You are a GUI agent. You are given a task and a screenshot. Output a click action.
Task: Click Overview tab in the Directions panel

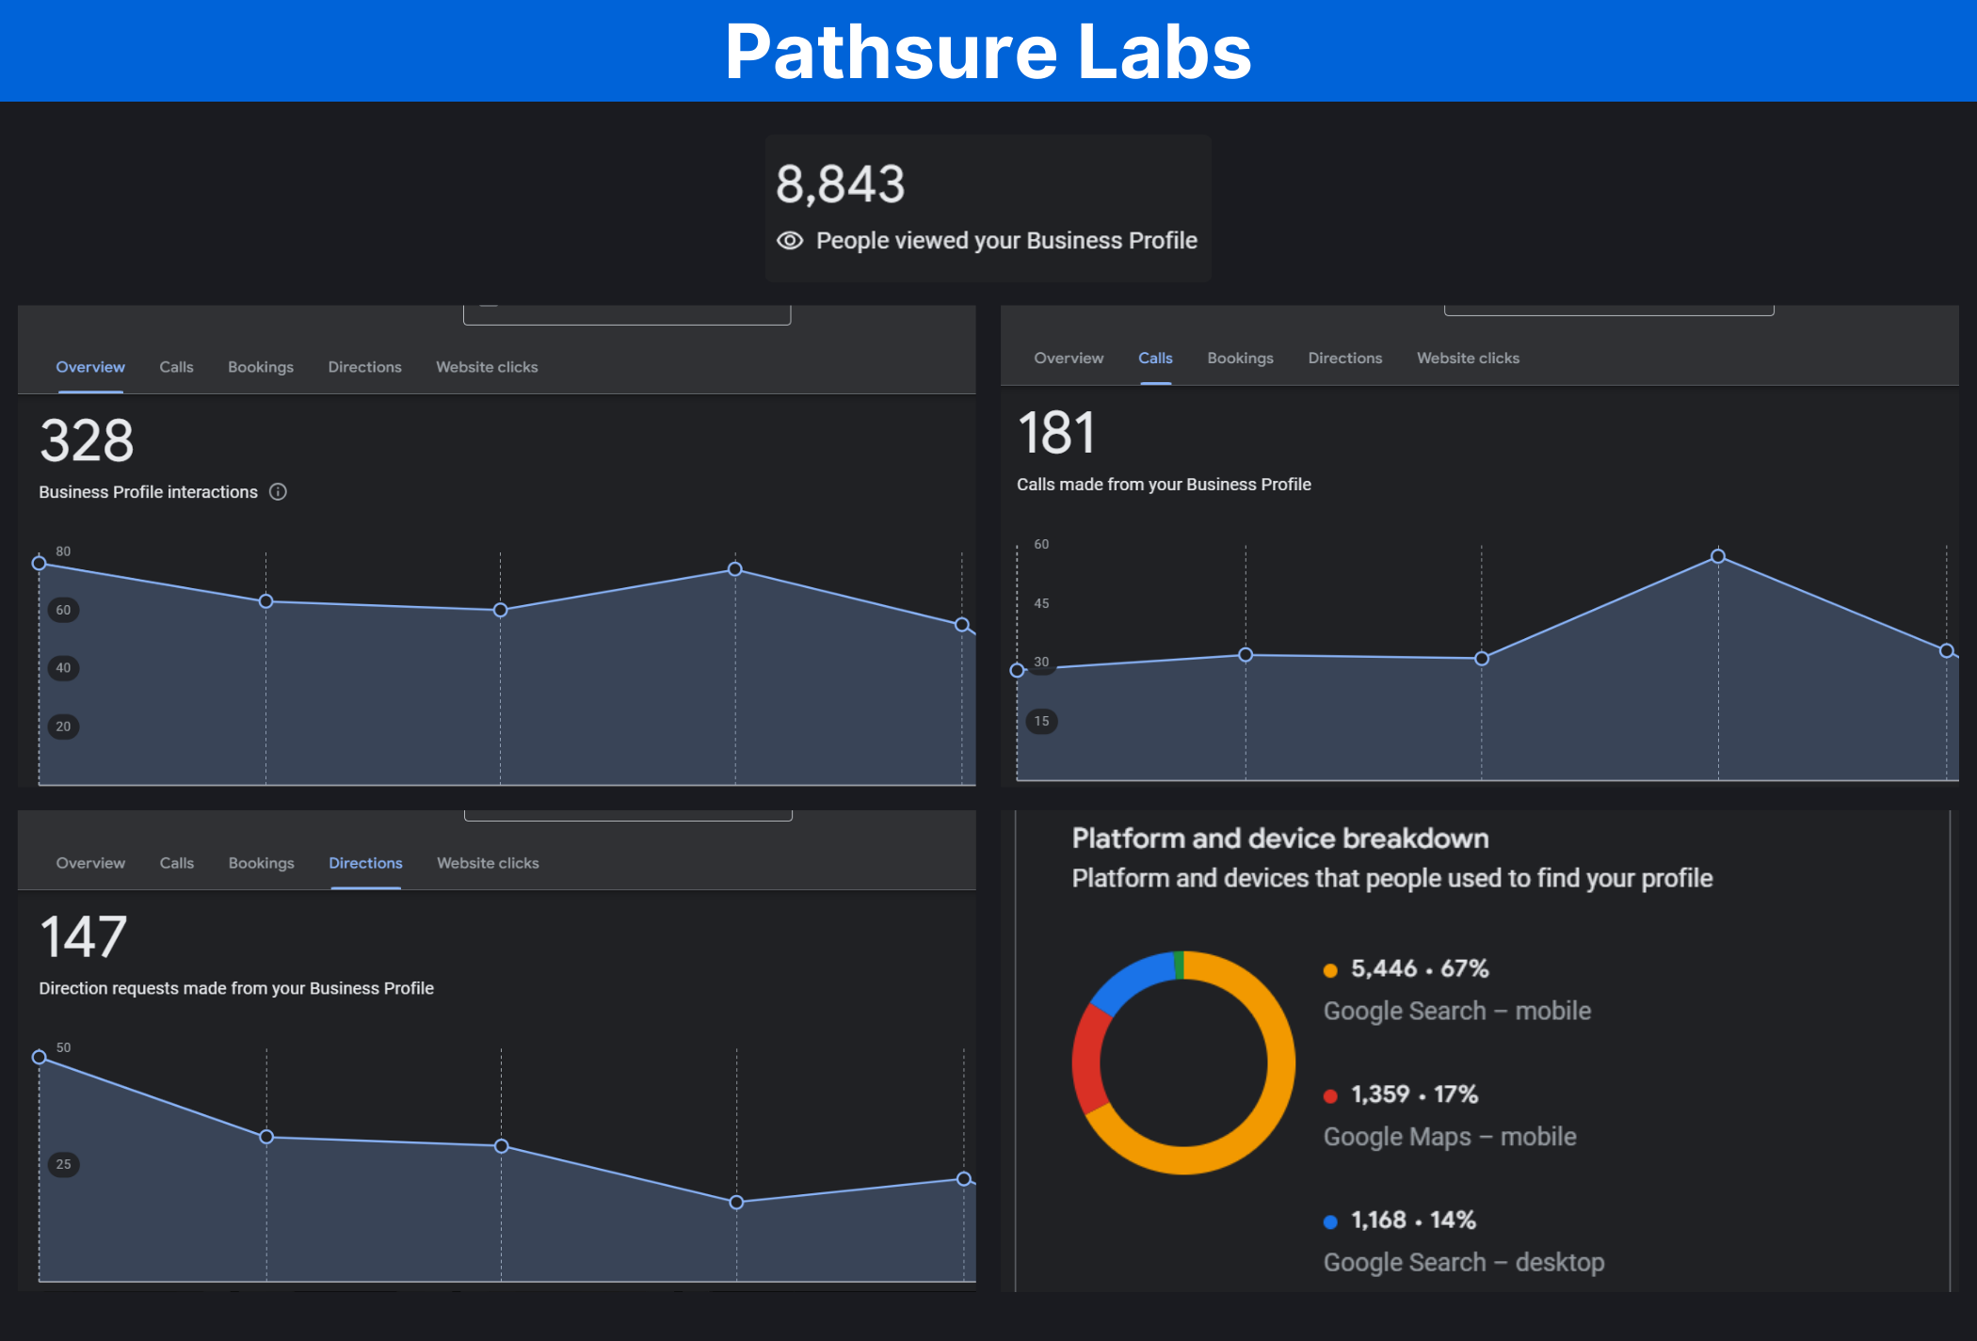point(90,863)
